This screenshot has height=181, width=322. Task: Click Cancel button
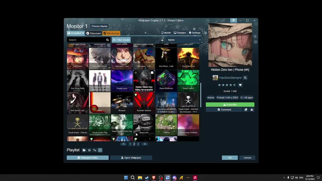[x=247, y=158]
